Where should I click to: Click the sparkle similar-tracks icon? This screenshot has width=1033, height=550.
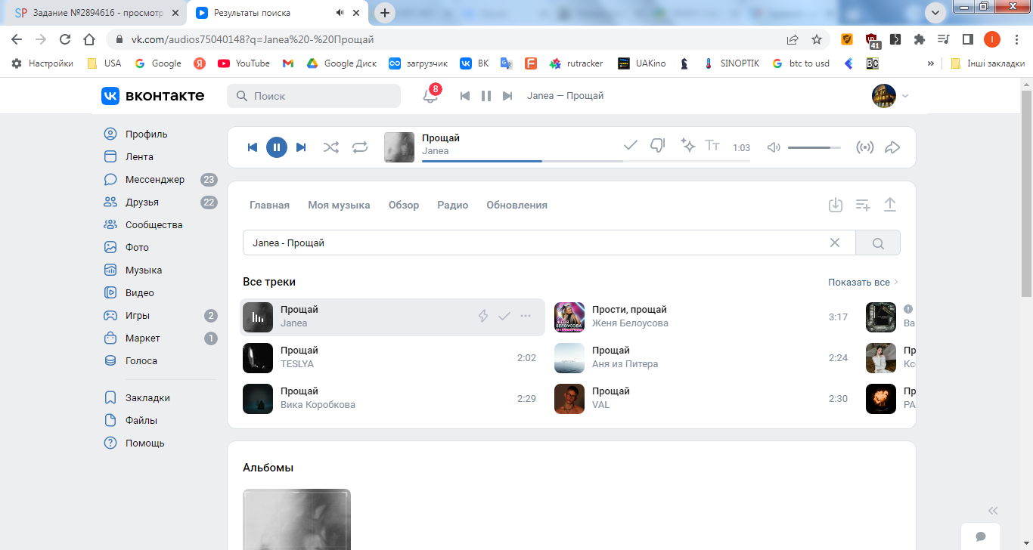(687, 145)
